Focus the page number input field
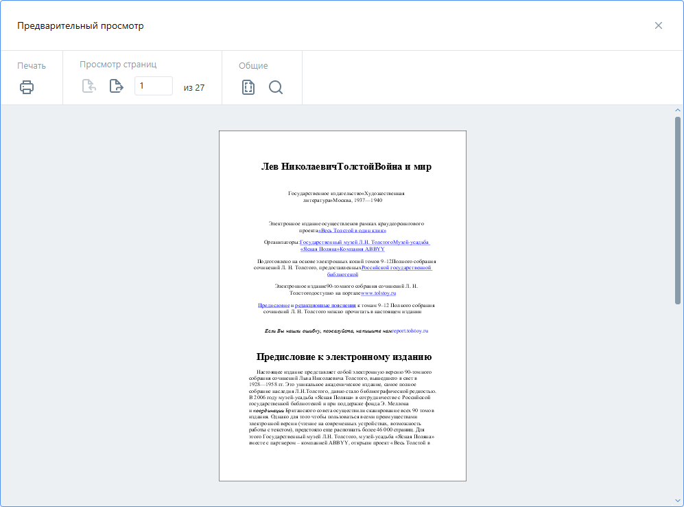Viewport: 684px width, 507px height. click(x=153, y=86)
